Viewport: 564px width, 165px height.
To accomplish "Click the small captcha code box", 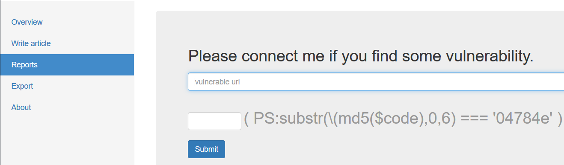I will pyautogui.click(x=214, y=121).
